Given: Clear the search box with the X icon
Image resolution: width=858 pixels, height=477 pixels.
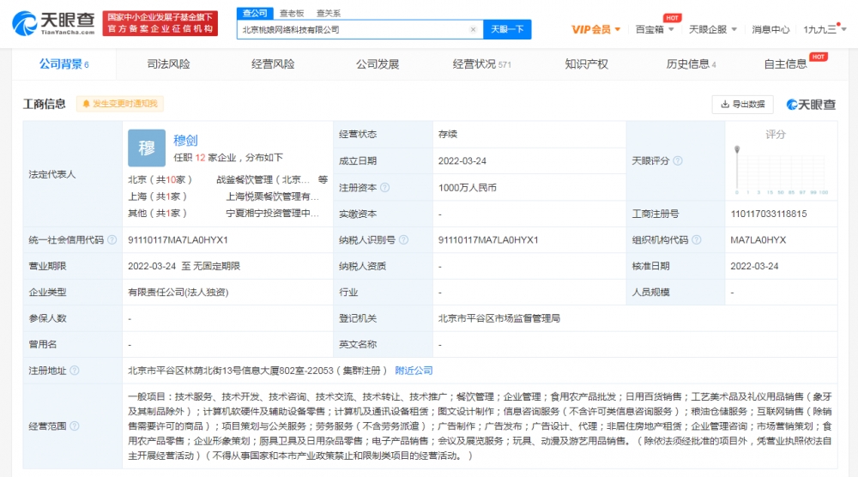Looking at the screenshot, I should pos(474,29).
